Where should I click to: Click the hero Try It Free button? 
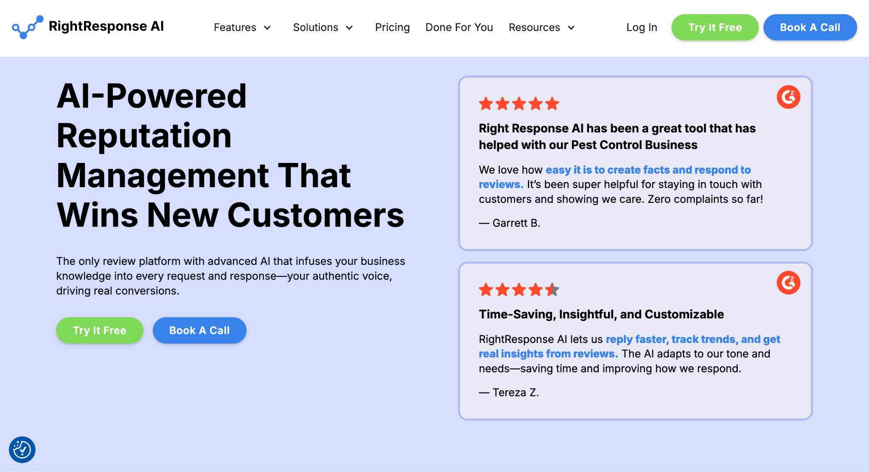point(100,330)
